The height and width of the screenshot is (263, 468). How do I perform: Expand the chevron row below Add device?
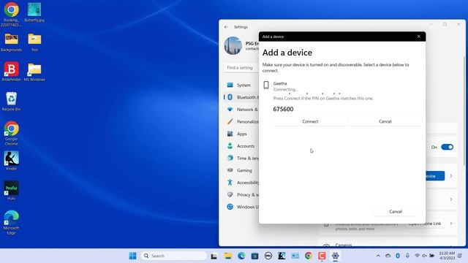click(x=451, y=199)
